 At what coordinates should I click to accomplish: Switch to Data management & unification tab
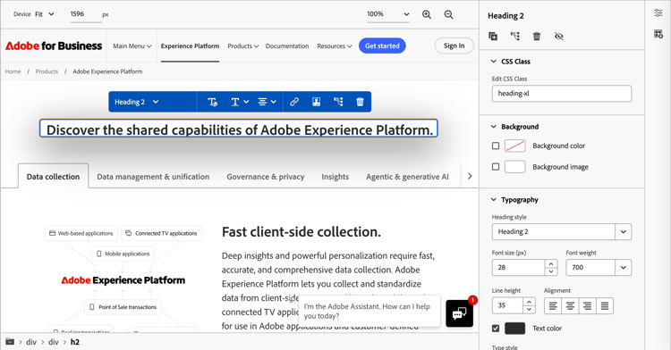pos(153,177)
